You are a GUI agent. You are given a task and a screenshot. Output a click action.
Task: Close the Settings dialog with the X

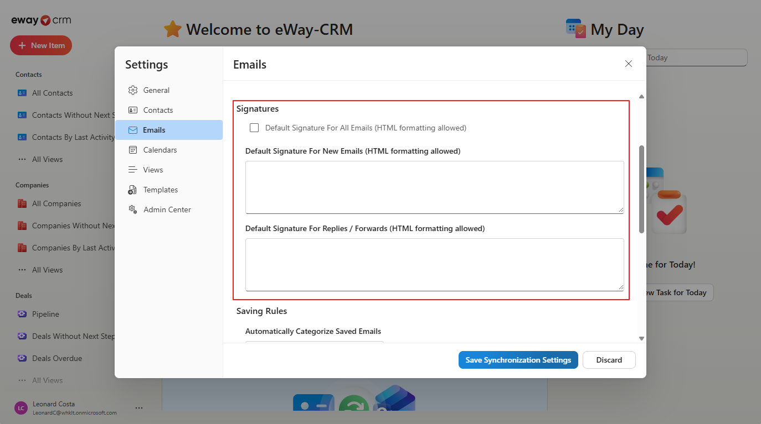tap(629, 64)
